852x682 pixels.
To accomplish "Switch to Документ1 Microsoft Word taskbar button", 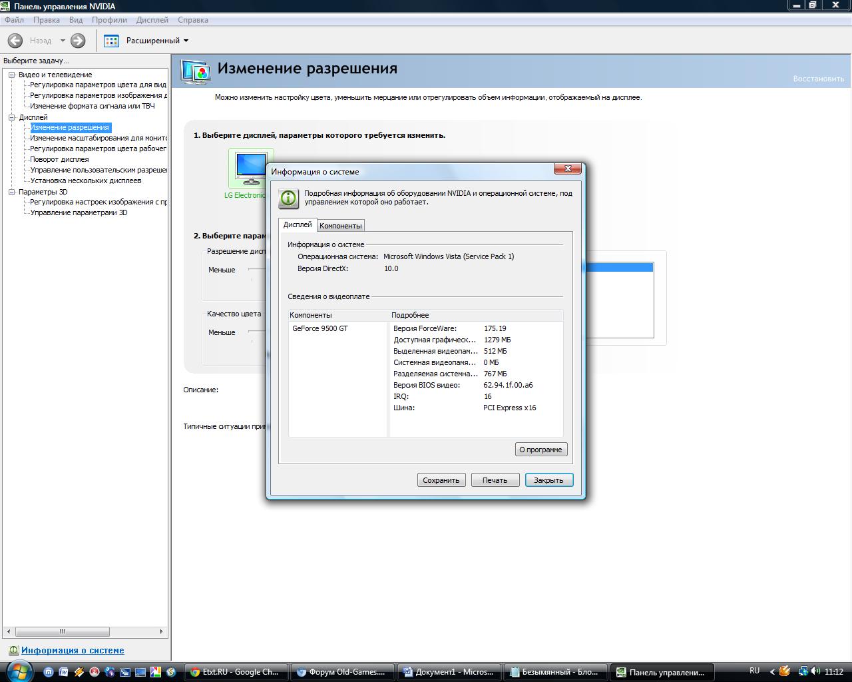I will [449, 672].
